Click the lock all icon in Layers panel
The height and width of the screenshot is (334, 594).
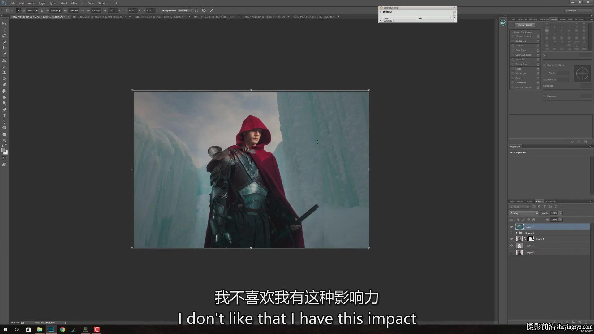(533, 220)
